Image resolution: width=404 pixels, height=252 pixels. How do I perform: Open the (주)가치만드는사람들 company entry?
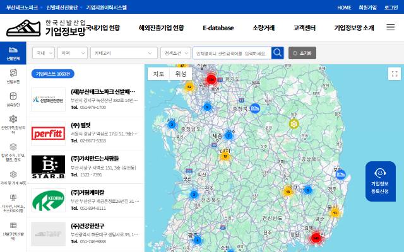tap(95, 159)
